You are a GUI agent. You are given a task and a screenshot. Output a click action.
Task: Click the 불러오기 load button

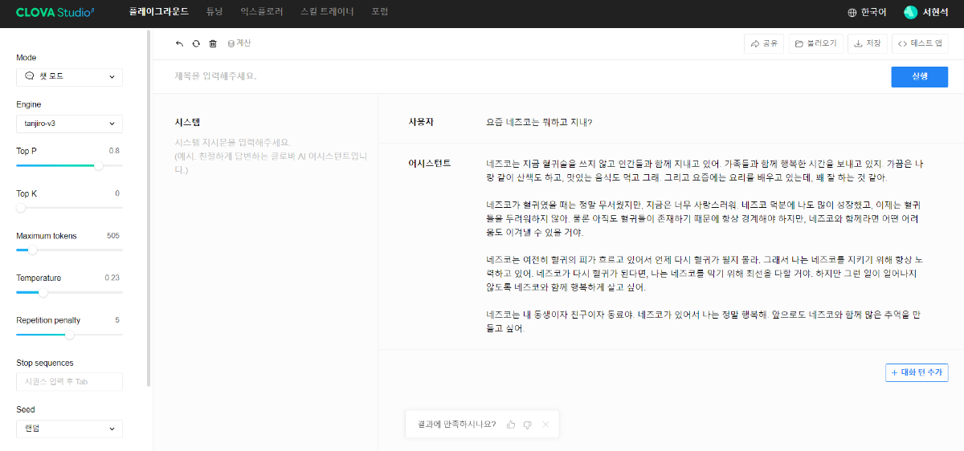(815, 43)
